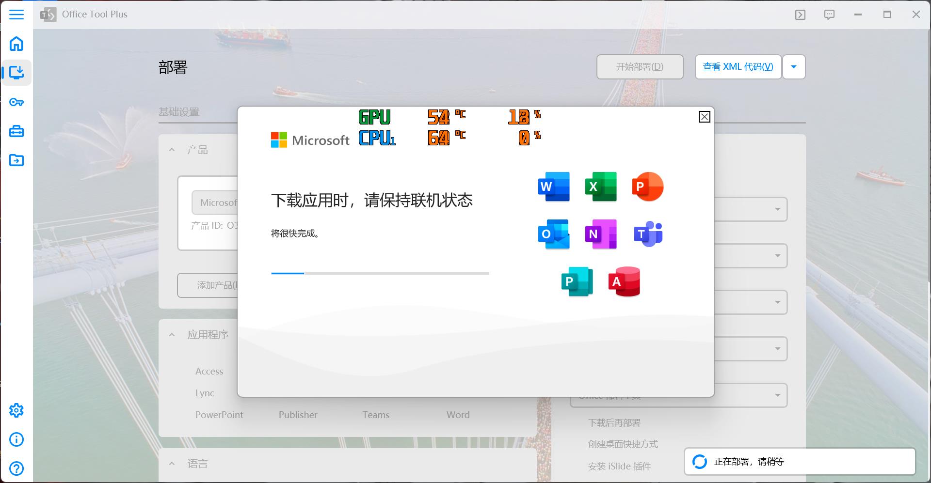Viewport: 931px width, 483px height.
Task: Click the 开始部署(D) button
Action: 640,66
